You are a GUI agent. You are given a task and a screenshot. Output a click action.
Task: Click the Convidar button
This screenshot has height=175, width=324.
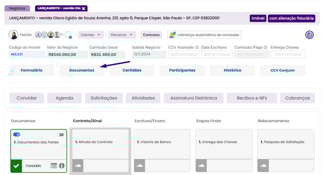[27, 98]
